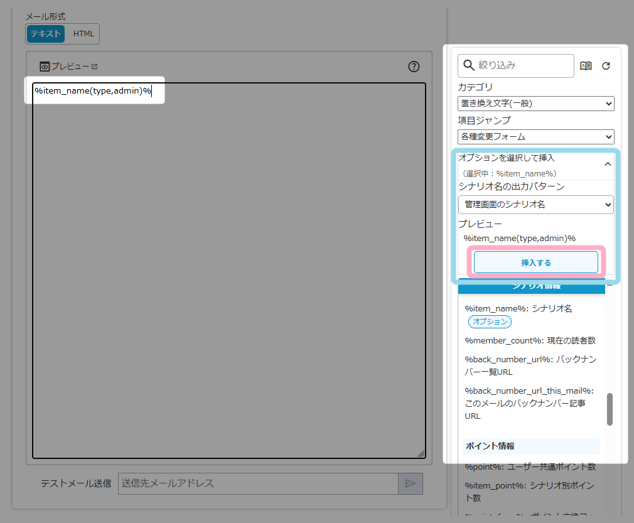Open the カテゴリ dropdown
The image size is (634, 523).
coord(535,104)
